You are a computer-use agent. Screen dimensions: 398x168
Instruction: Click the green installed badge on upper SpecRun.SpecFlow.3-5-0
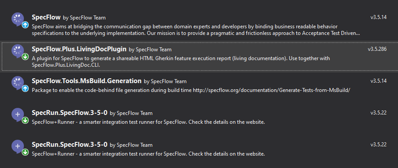25,120
